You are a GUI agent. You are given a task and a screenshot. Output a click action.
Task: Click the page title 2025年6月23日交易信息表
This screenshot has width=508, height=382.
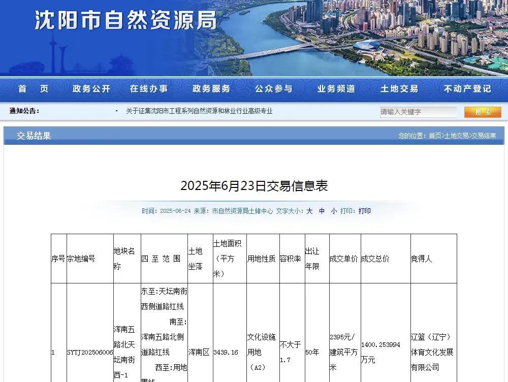(x=254, y=185)
